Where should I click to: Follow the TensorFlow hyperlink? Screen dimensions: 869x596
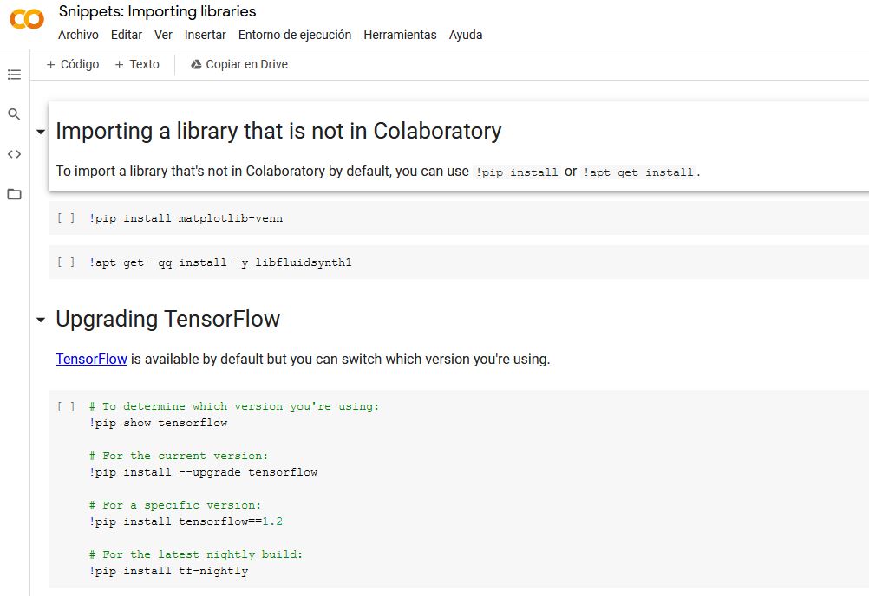pyautogui.click(x=91, y=359)
